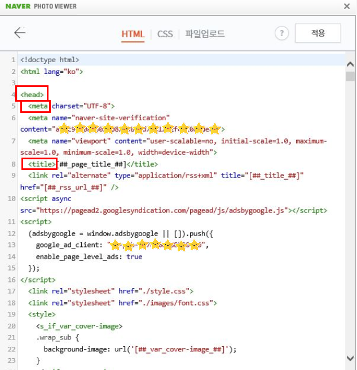Click the <html lang="ko"> line

tap(52, 71)
